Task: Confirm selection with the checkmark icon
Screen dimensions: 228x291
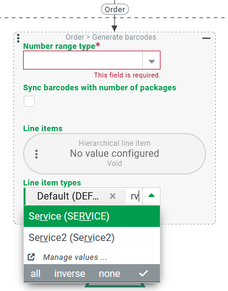Action: (143, 273)
